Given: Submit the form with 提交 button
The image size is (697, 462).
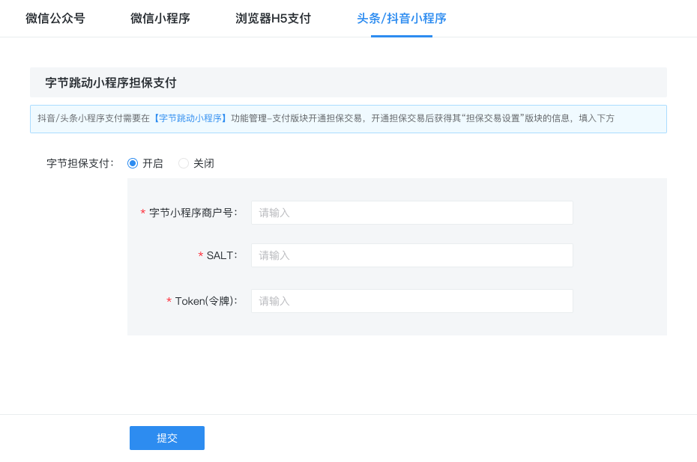Looking at the screenshot, I should tap(167, 438).
